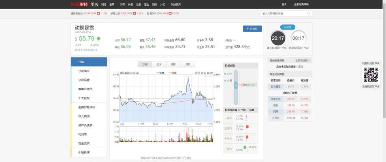
Task: Switch to the 月K chart tab
Action: 188,64
